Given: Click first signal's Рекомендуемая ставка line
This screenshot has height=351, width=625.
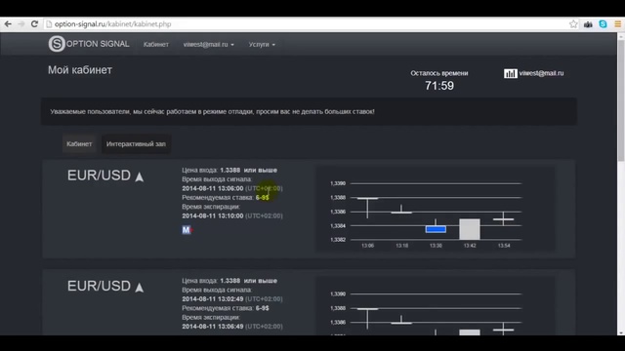Looking at the screenshot, I should tap(226, 197).
